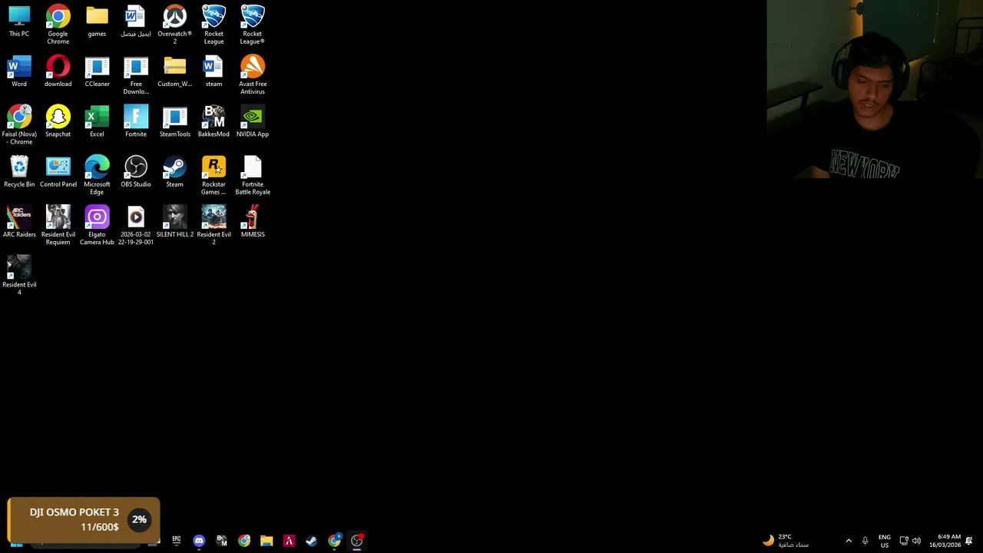This screenshot has width=983, height=553.
Task: Open the Google Chrome desktop shortcut
Action: coord(58,25)
